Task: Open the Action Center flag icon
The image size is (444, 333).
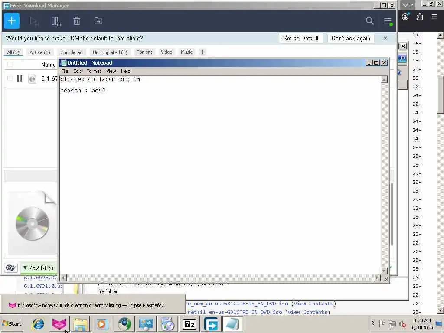Action: point(382,323)
